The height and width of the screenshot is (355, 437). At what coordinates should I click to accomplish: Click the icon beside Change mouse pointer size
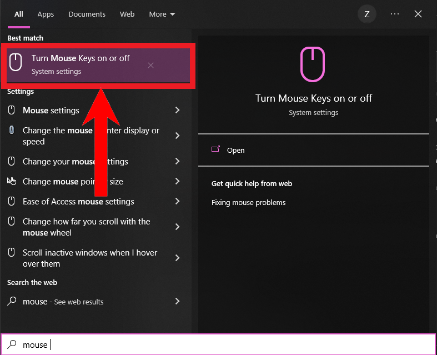coord(11,181)
